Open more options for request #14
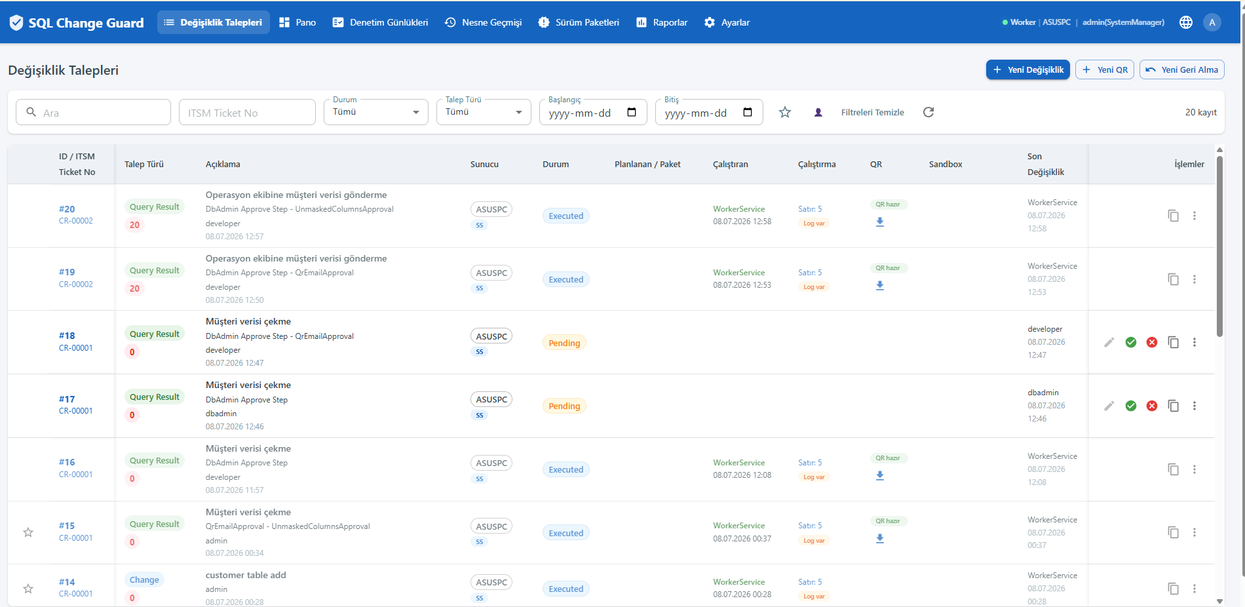Screen dimensions: 1245x607 [1195, 589]
